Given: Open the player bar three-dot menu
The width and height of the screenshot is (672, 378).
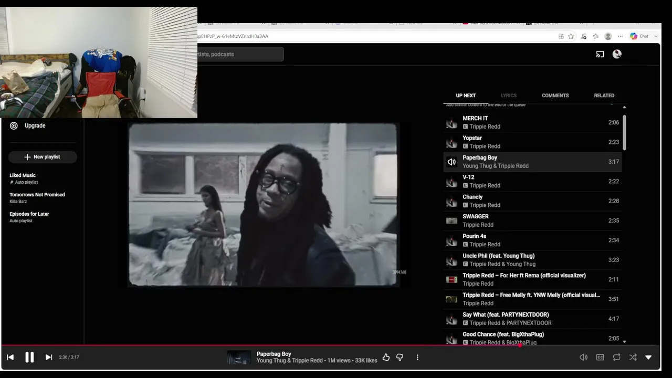Looking at the screenshot, I should [x=417, y=357].
